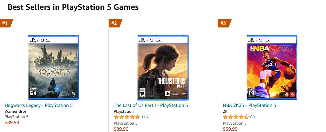Click the $89.98 price for Hogwarts Legacy
This screenshot has height=132, width=326.
12,122
